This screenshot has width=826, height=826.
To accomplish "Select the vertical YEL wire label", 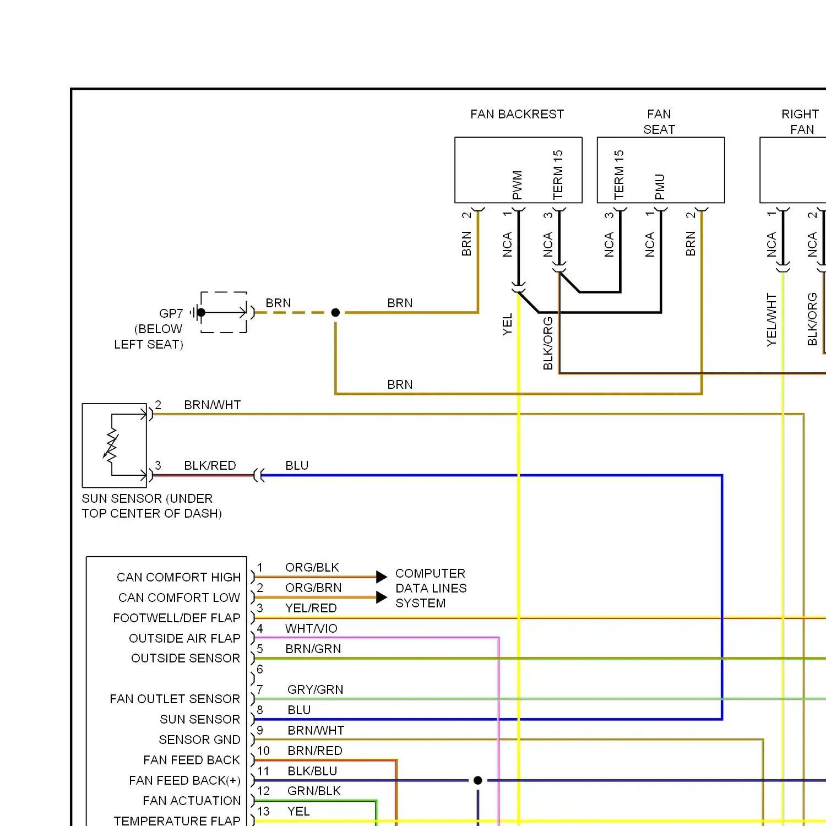I will point(507,324).
